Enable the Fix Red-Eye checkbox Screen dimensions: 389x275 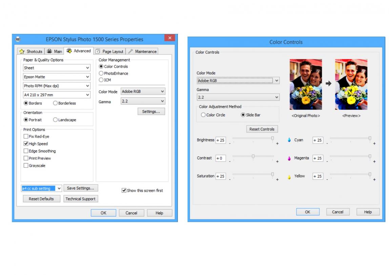coord(26,136)
